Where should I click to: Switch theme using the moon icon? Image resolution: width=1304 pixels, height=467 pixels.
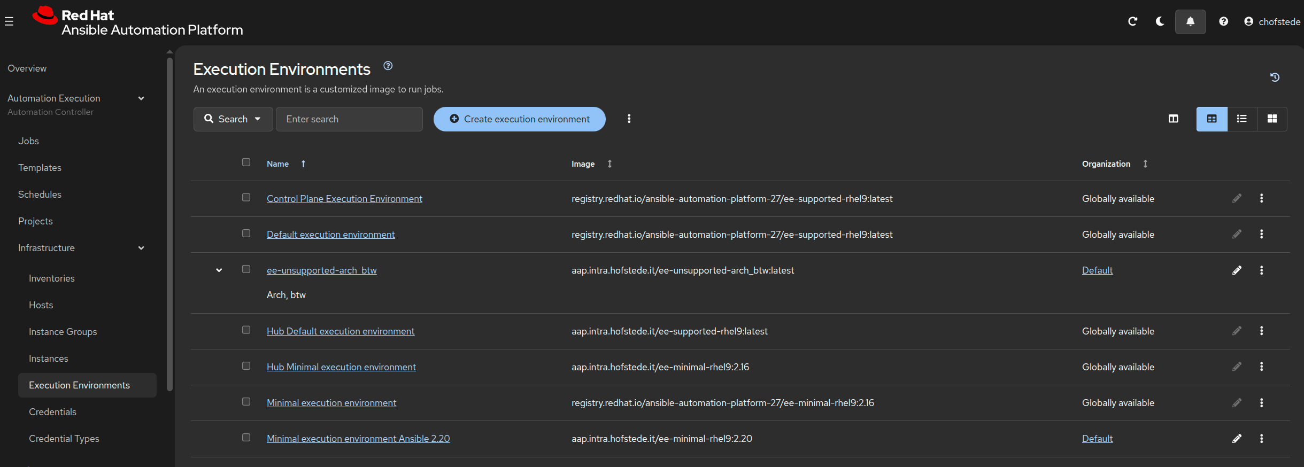point(1160,21)
